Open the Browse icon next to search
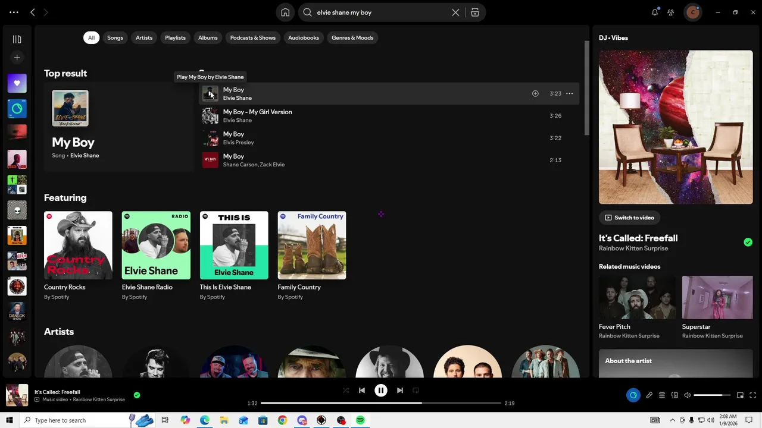 [475, 12]
